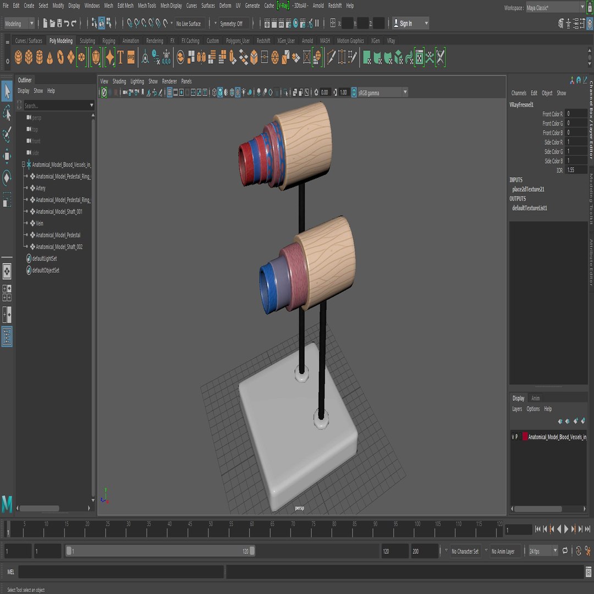Toggle viewport textured display icon

(x=238, y=92)
